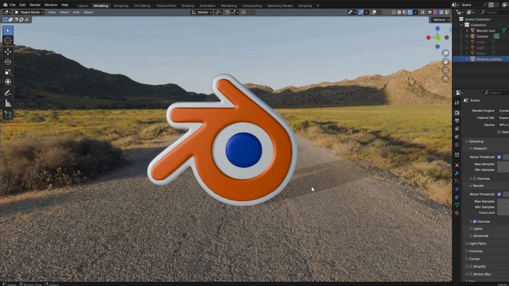Expand the Camera object in outliner
This screenshot has height=286, width=509.
pyautogui.click(x=467, y=37)
